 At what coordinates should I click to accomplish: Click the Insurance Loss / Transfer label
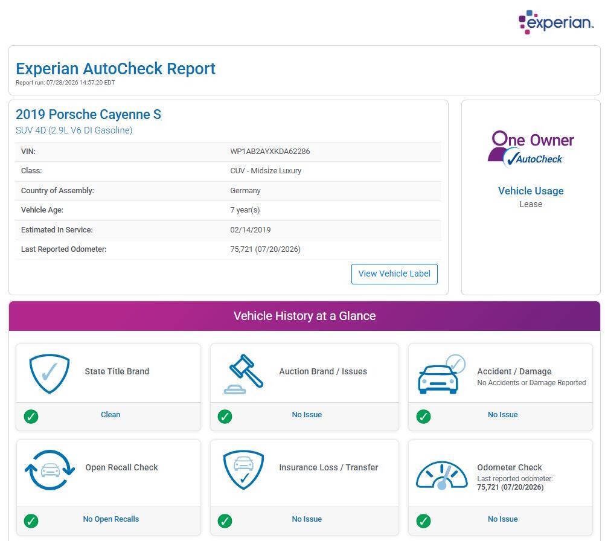tap(328, 467)
